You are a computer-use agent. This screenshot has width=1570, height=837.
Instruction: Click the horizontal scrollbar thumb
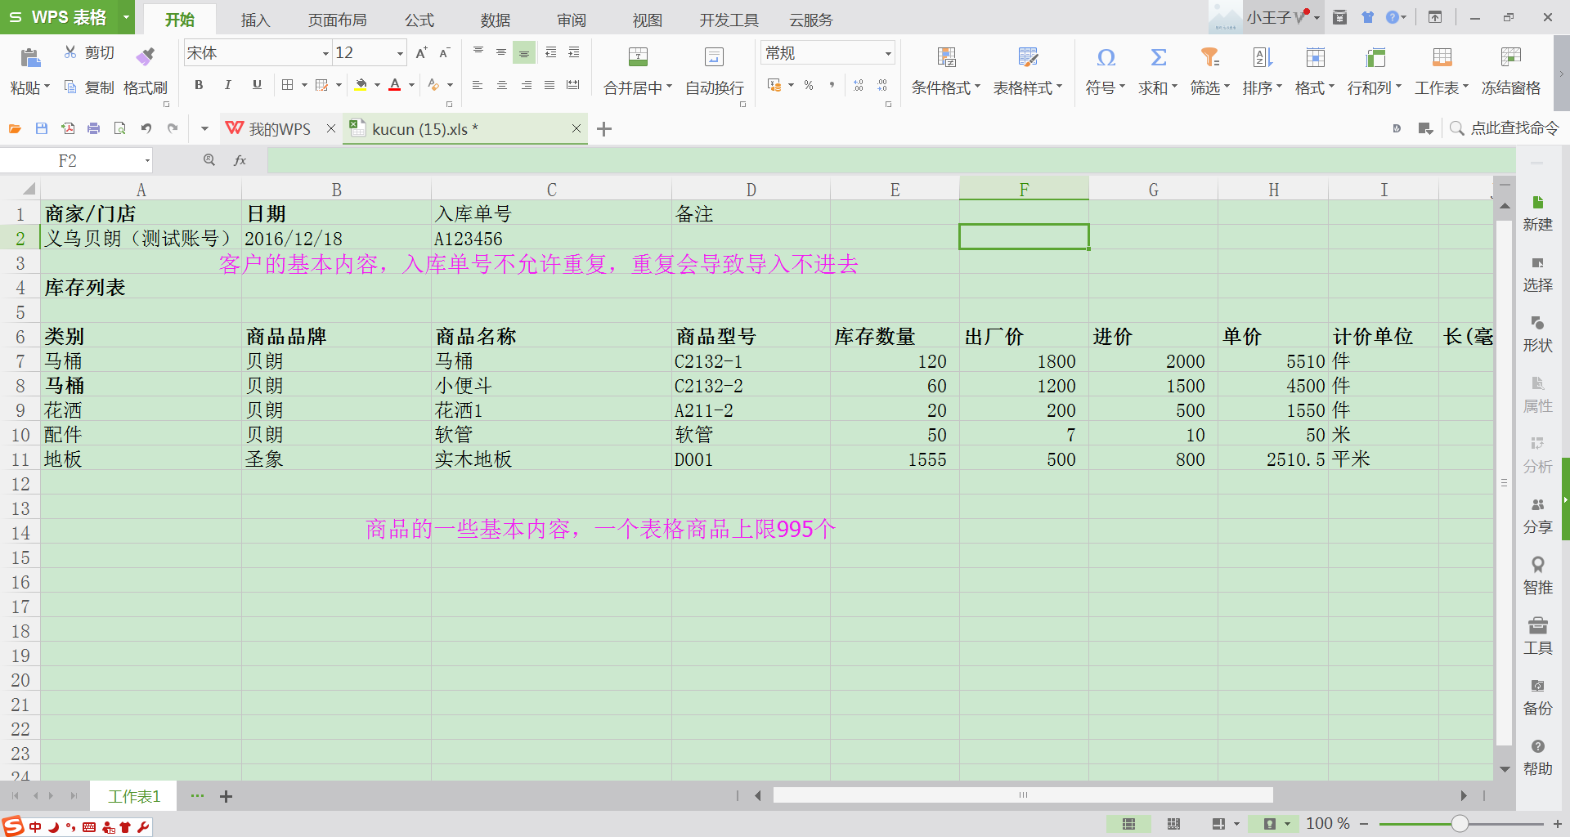click(1023, 795)
